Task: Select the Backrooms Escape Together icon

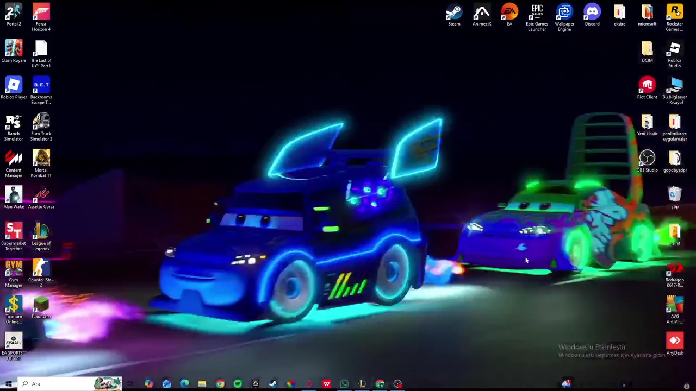Action: point(41,90)
